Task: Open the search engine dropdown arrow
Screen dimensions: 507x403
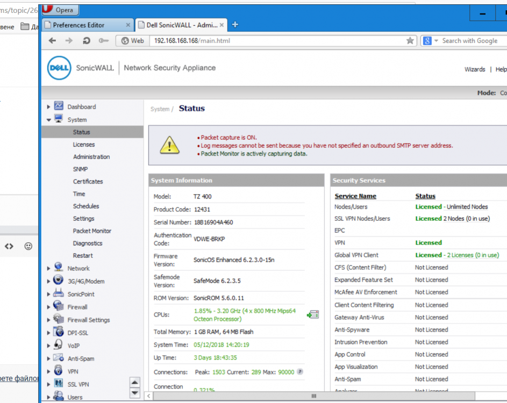Action: [x=436, y=41]
